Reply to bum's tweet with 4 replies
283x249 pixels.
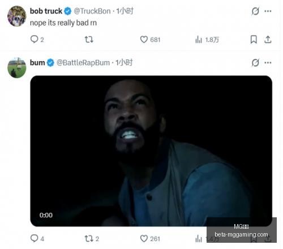(x=37, y=239)
